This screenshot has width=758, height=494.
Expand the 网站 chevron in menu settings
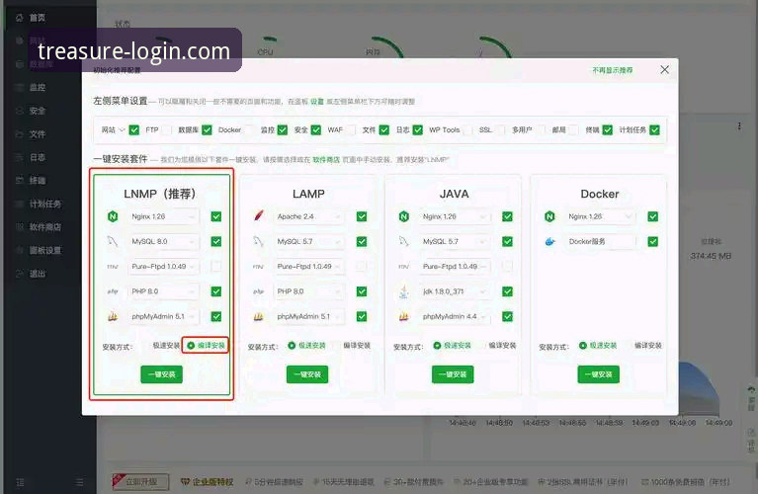[122, 130]
